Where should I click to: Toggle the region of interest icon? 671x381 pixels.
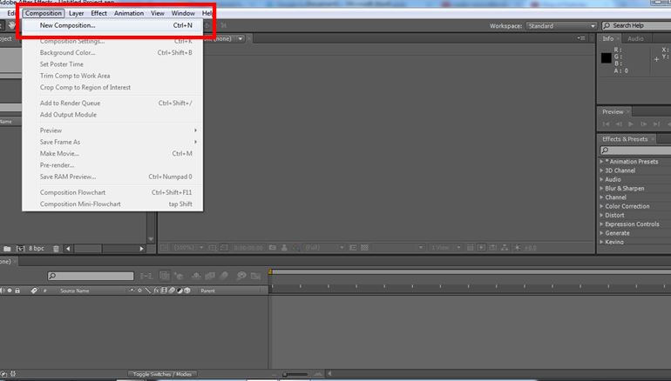353,248
